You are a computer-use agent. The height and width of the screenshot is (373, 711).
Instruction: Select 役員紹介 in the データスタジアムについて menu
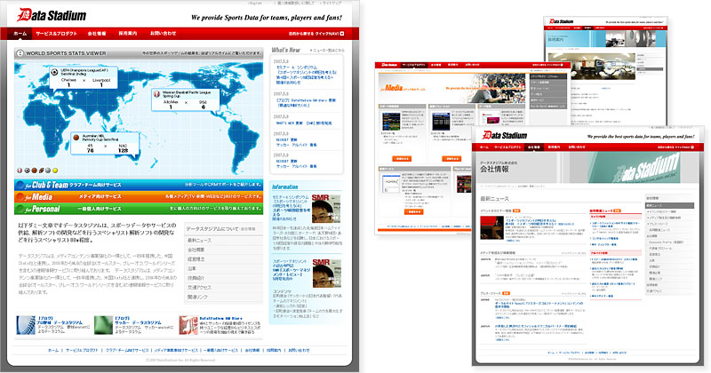click(224, 278)
